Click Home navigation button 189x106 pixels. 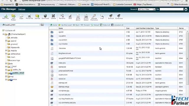(54, 25)
